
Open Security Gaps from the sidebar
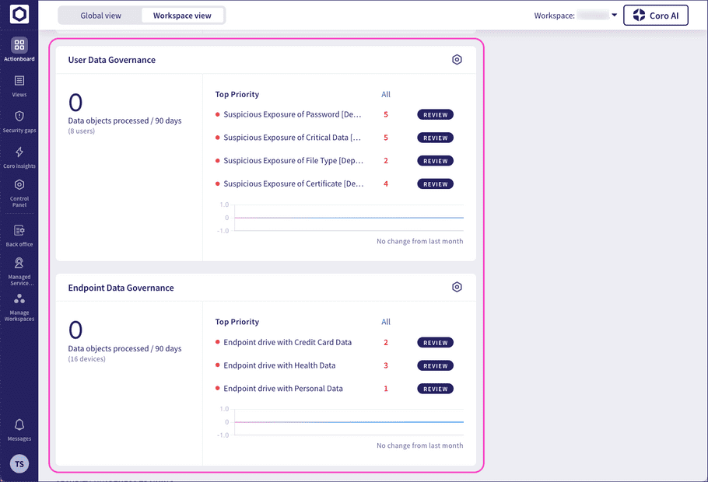click(19, 117)
